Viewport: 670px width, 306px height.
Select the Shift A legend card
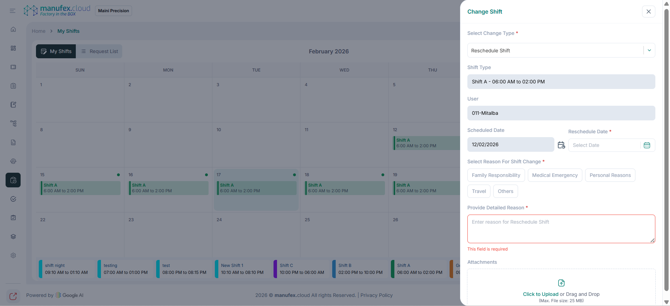click(418, 269)
